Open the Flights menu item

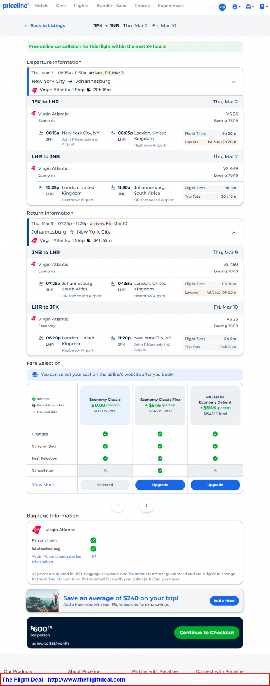coord(81,6)
